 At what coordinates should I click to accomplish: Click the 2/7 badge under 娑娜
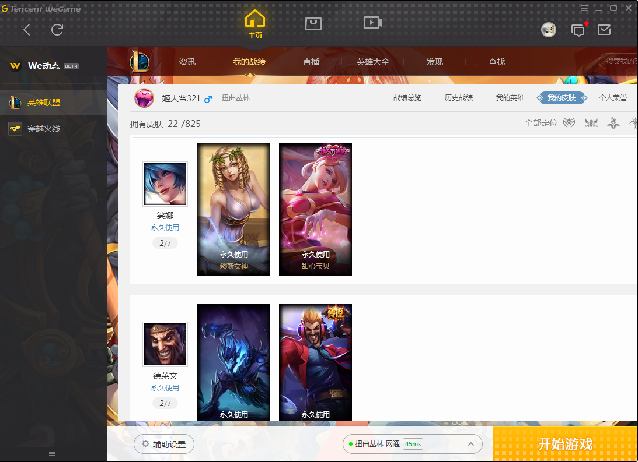click(165, 243)
